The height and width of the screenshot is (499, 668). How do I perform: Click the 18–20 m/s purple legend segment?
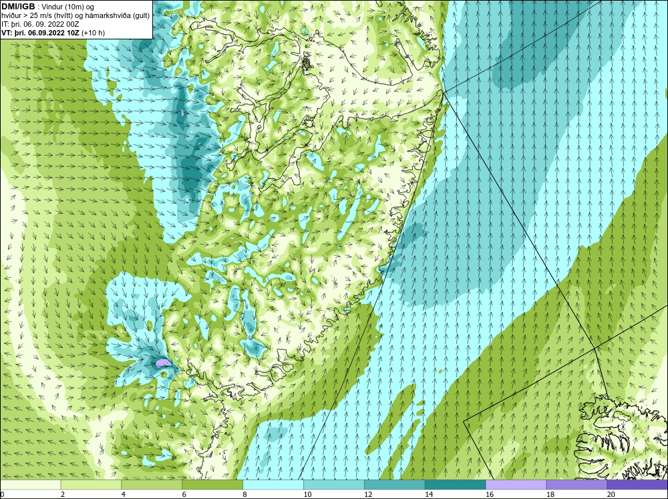point(577,484)
